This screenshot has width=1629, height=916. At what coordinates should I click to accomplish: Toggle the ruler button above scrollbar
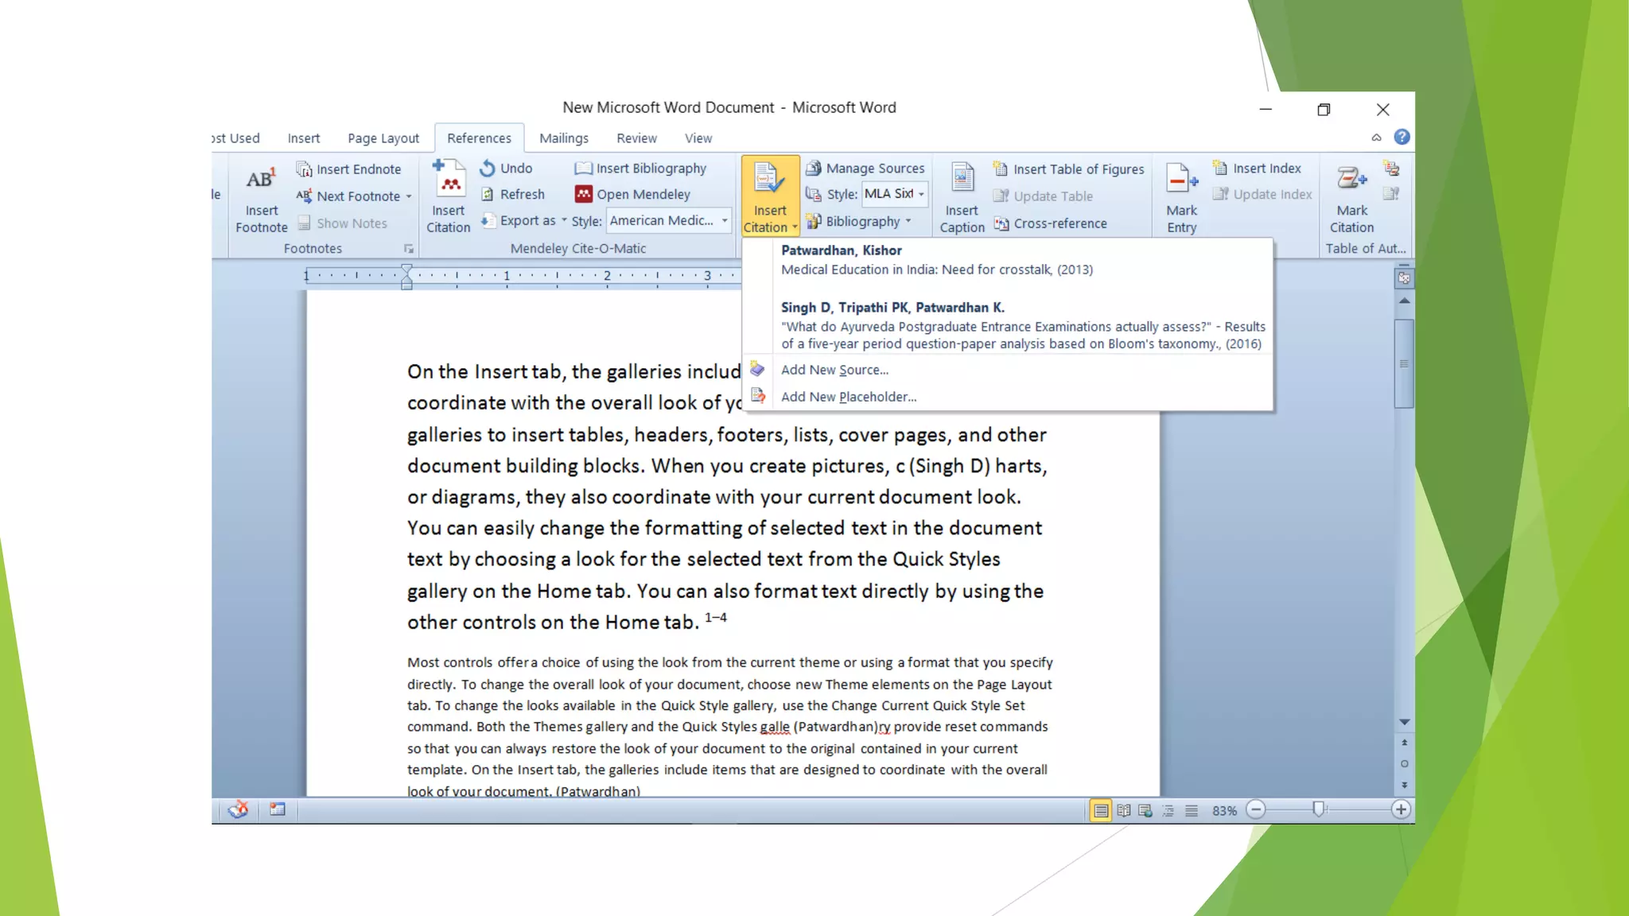[x=1404, y=278]
